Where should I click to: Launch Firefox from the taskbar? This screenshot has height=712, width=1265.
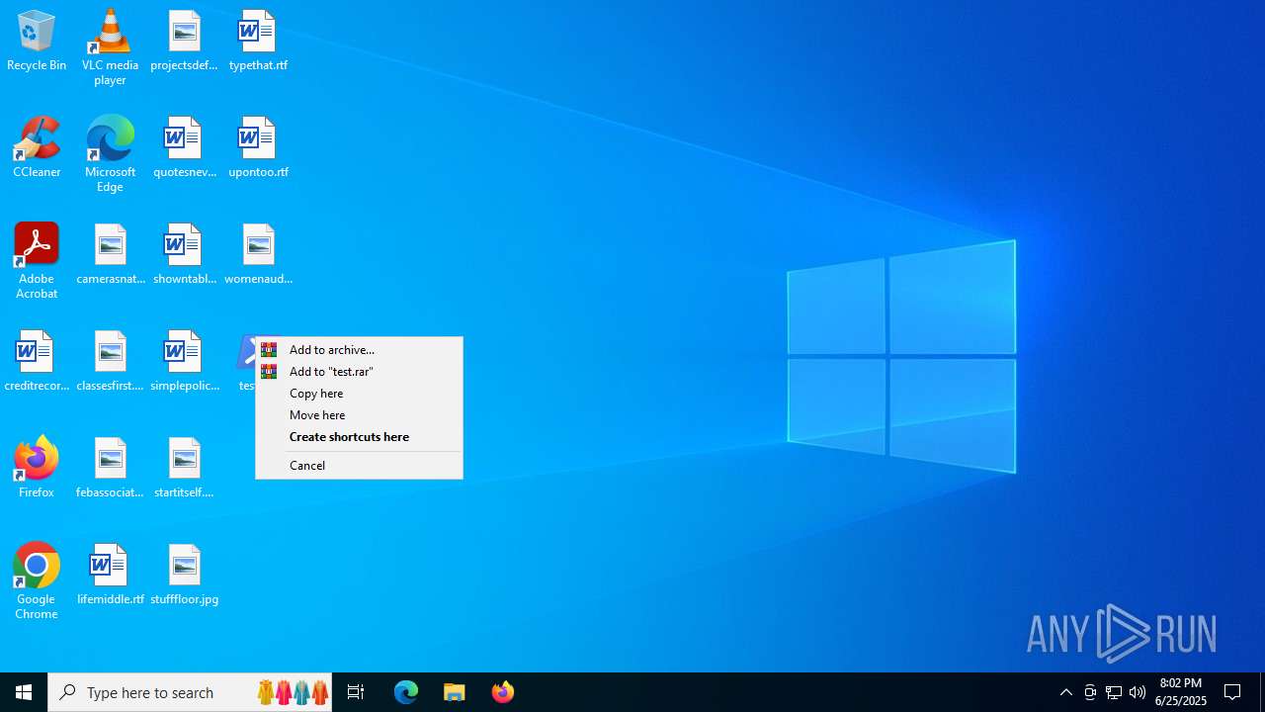(503, 692)
